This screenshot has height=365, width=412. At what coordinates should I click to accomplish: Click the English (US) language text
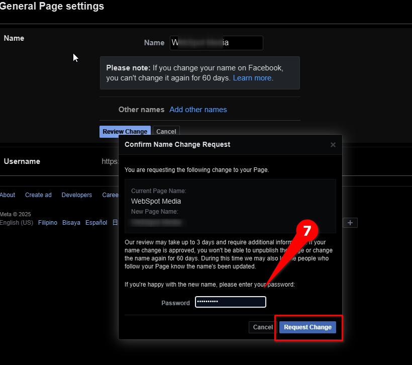[17, 223]
